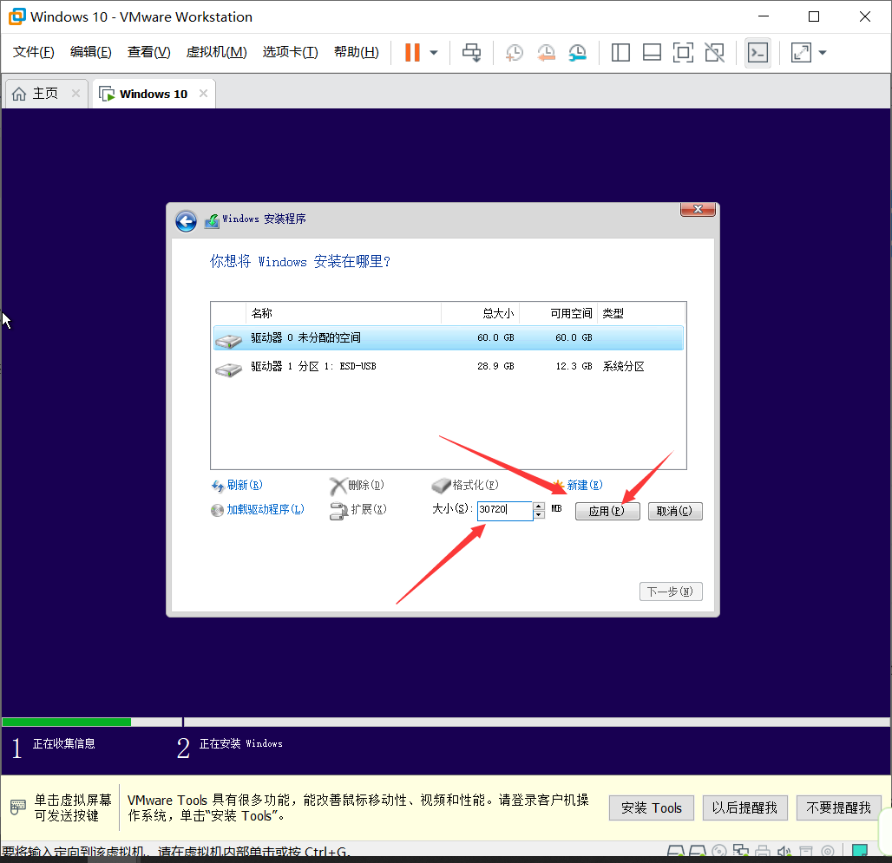Image resolution: width=892 pixels, height=863 pixels.
Task: Close the 主页 tab
Action: tap(75, 93)
